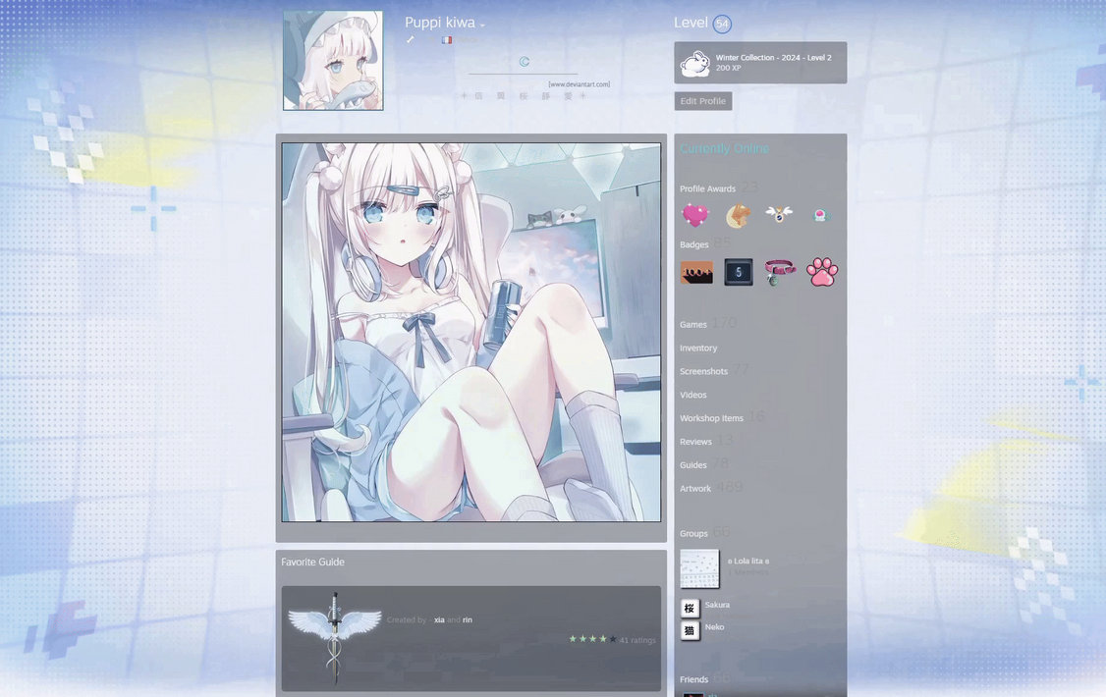Screen dimensions: 1106x697
Task: Open the Games link in sidebar
Action: (x=693, y=325)
